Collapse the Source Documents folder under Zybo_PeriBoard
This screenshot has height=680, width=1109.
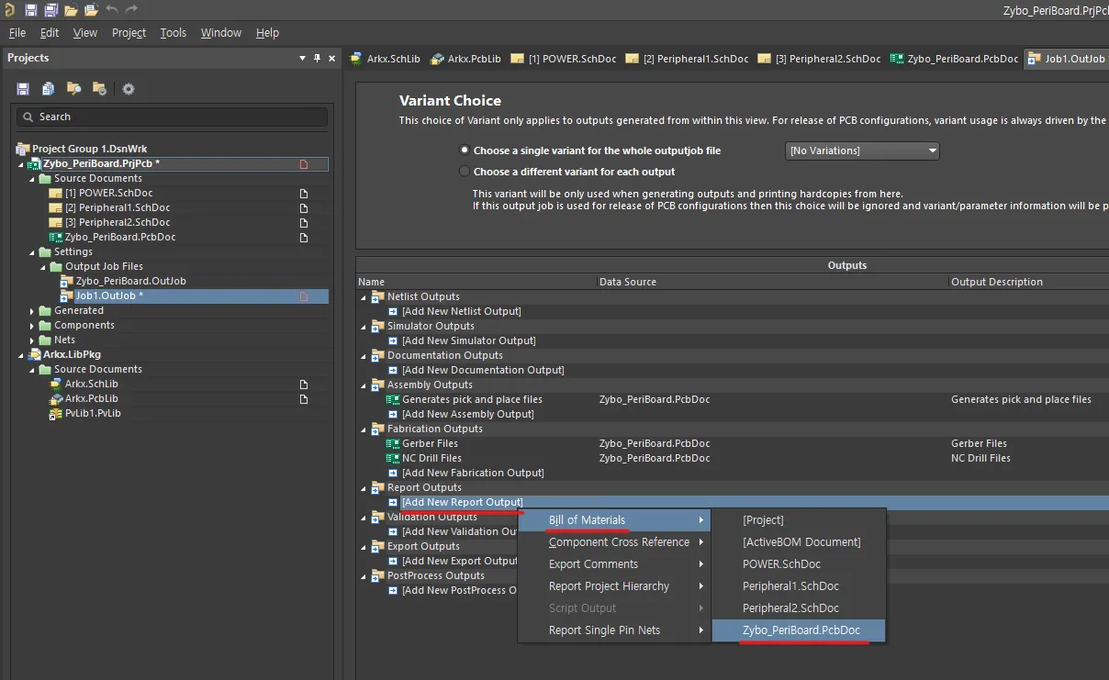tap(33, 178)
